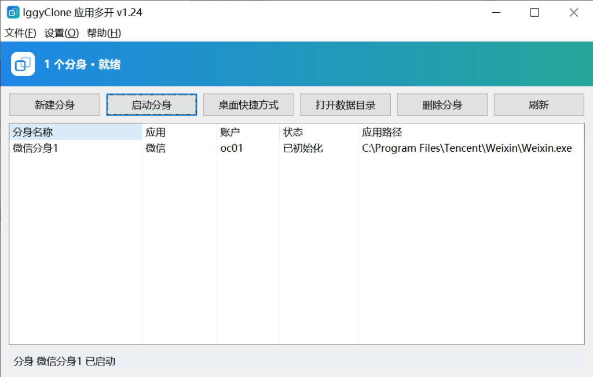Click the 新建分身 button
The image size is (593, 377).
pyautogui.click(x=55, y=105)
